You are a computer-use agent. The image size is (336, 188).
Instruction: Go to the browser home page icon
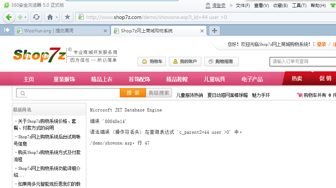click(x=50, y=17)
